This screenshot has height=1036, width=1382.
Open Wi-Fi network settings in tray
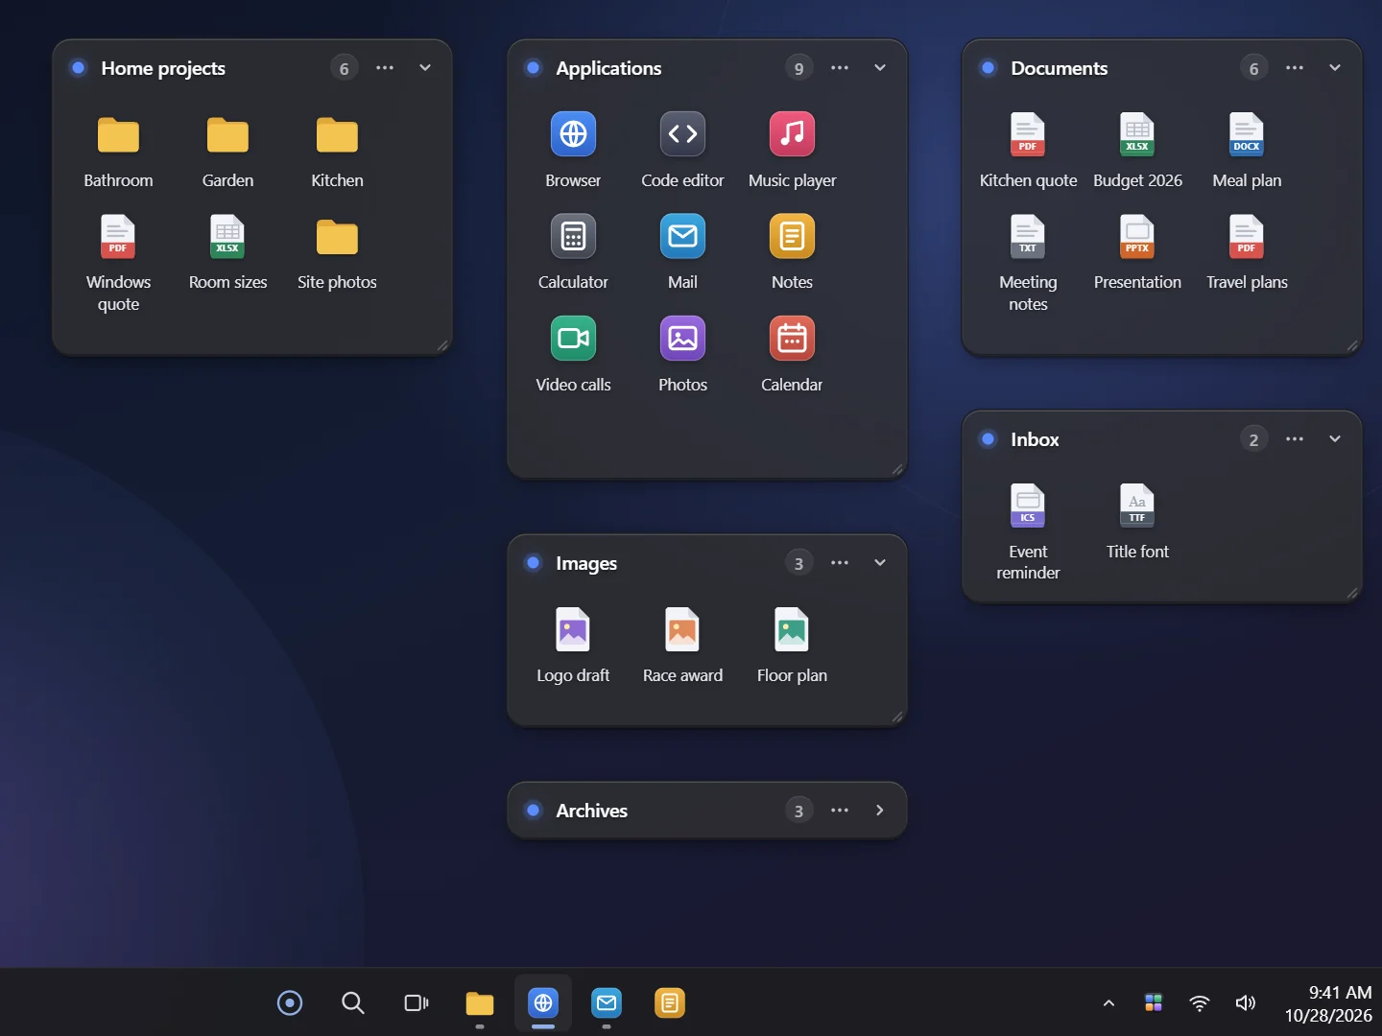tap(1200, 1003)
